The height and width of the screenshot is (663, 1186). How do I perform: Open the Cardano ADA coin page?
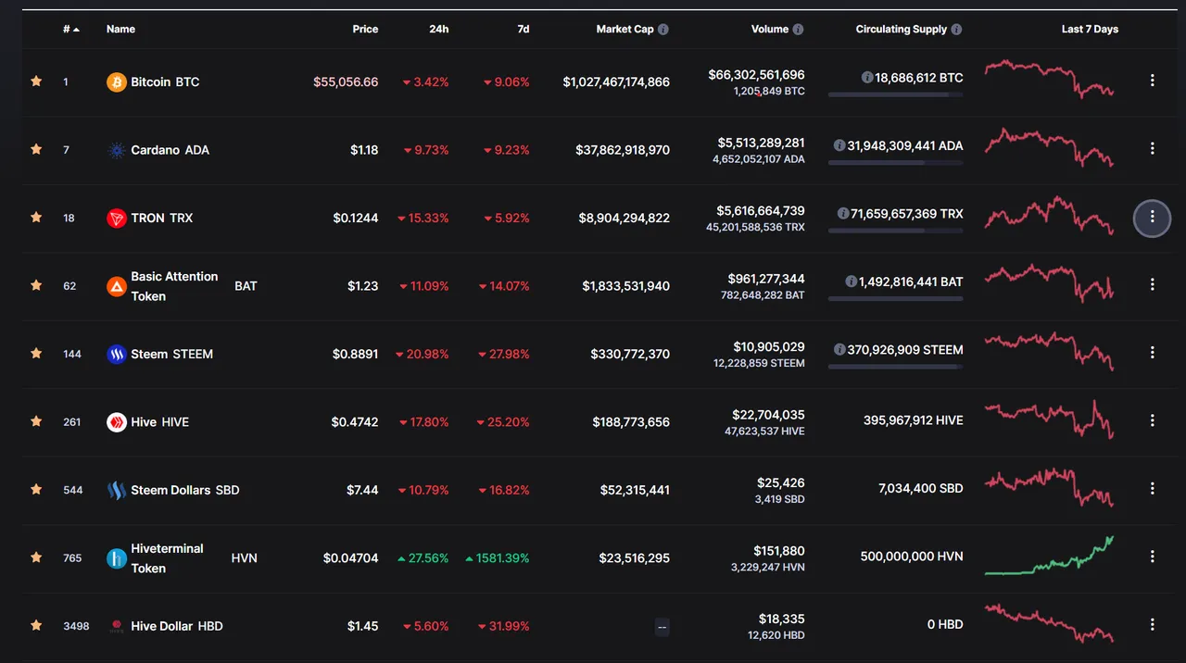pyautogui.click(x=170, y=150)
